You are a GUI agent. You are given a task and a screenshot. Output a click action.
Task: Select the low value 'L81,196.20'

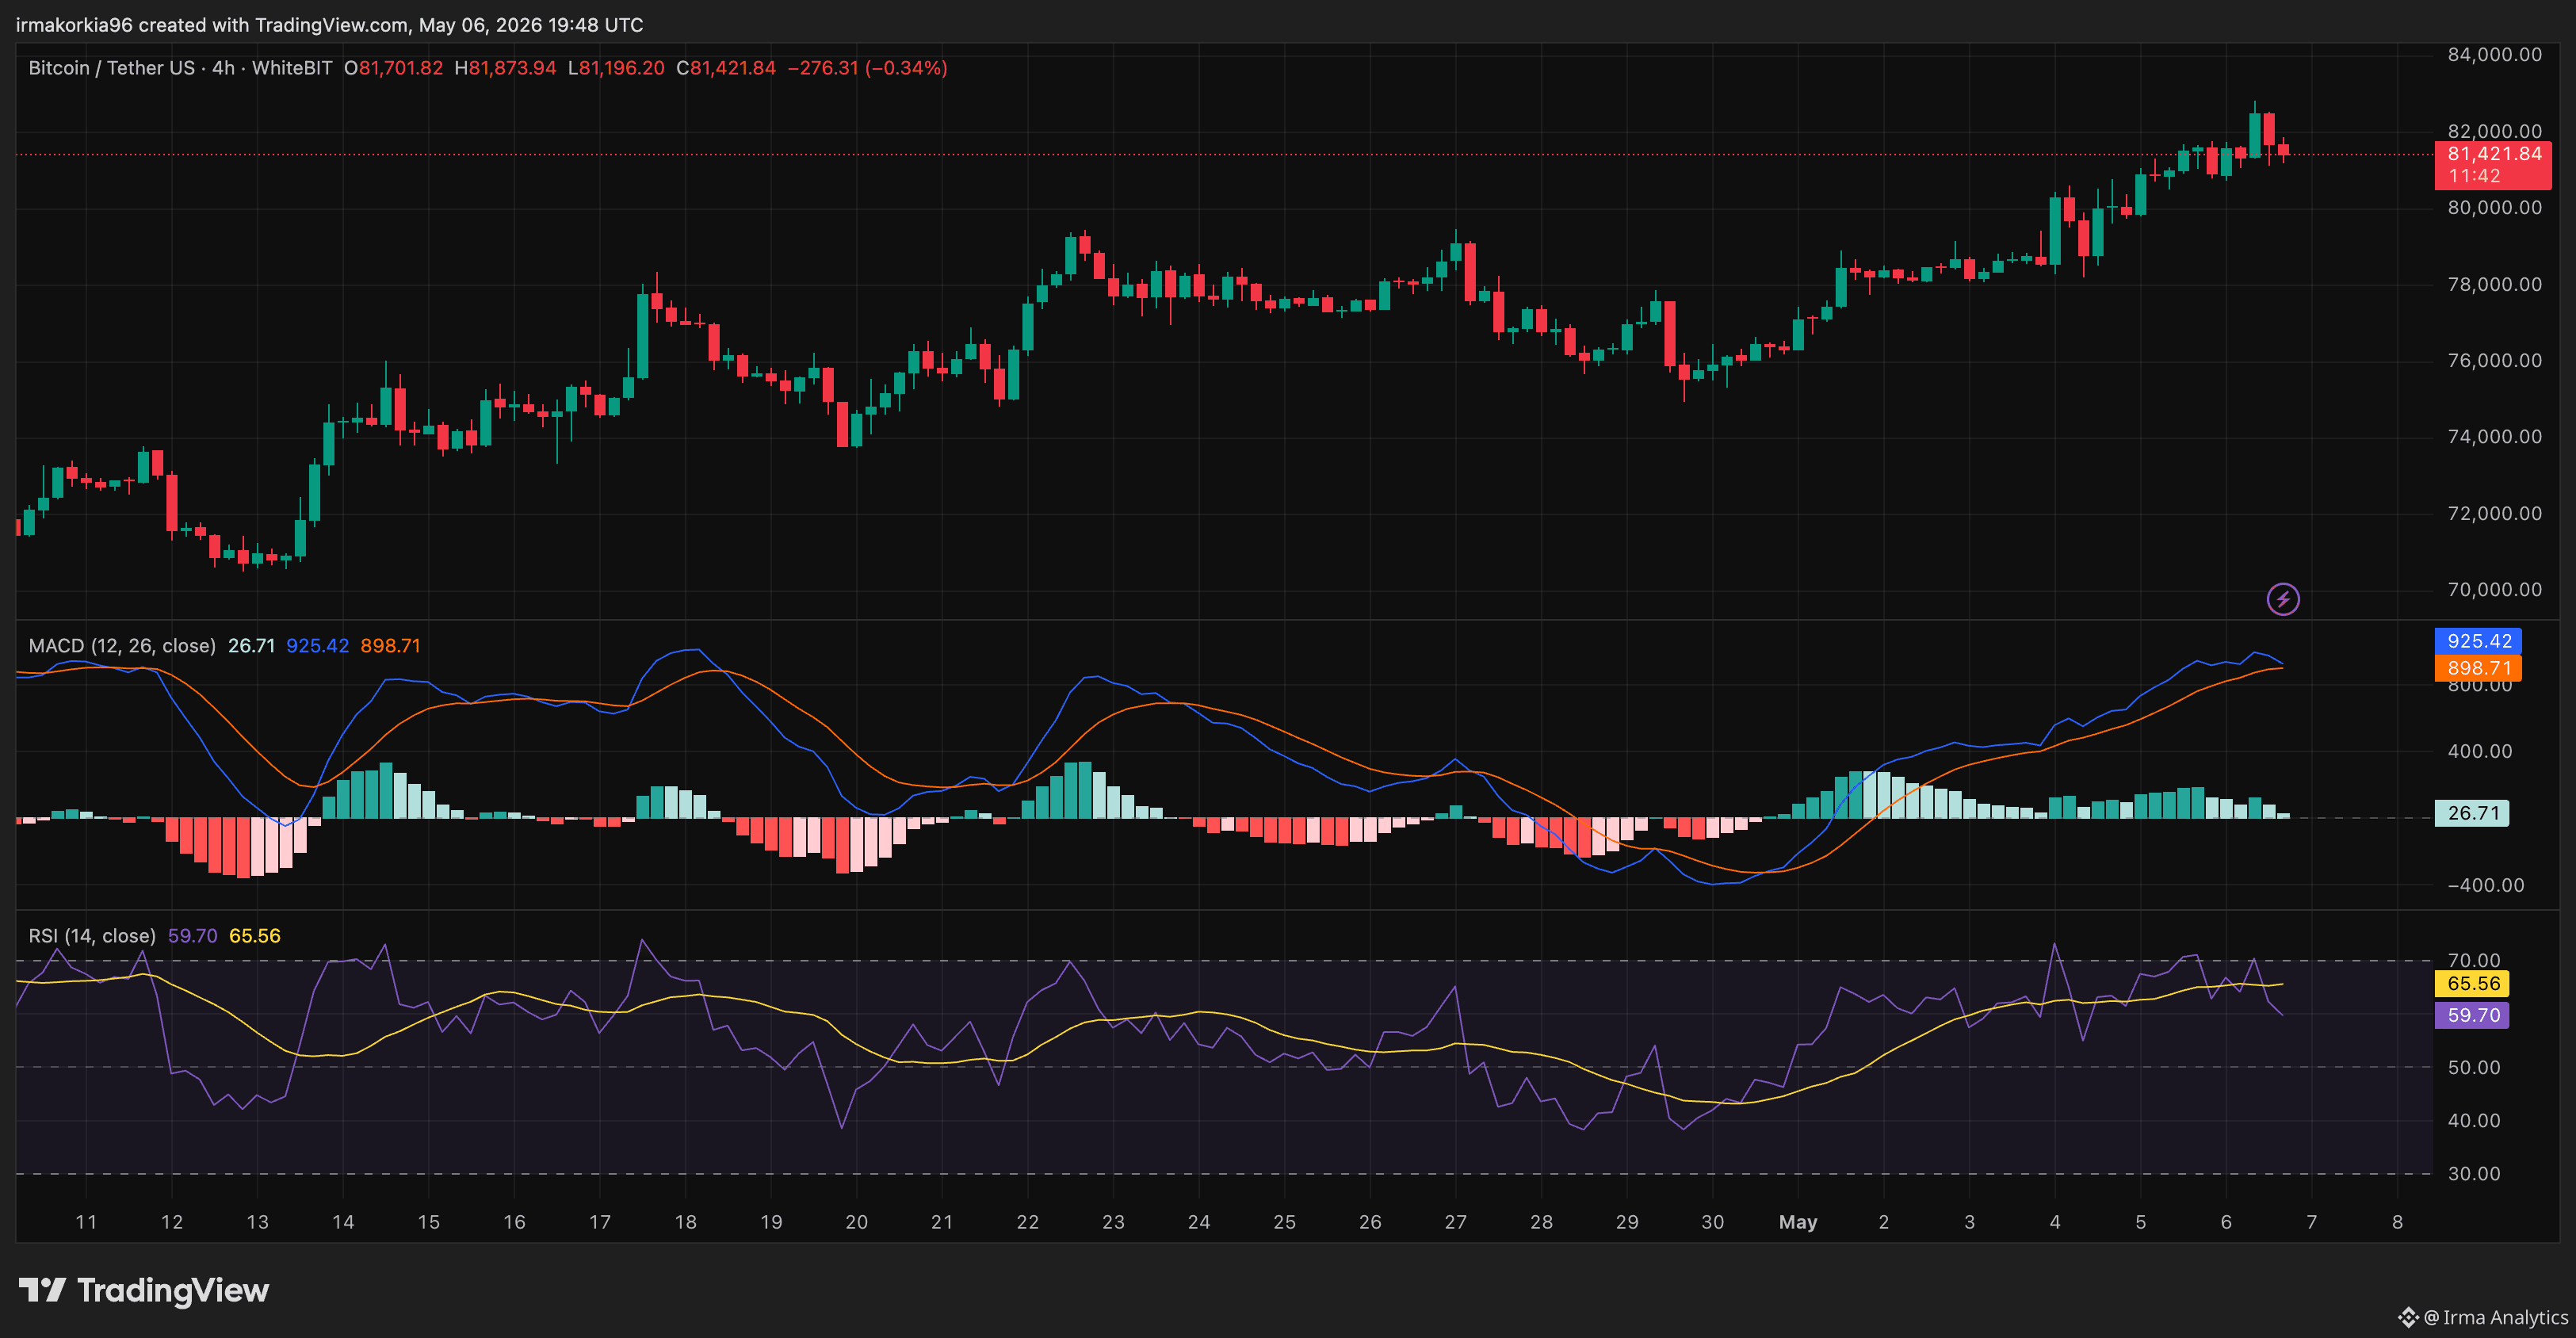click(x=616, y=68)
